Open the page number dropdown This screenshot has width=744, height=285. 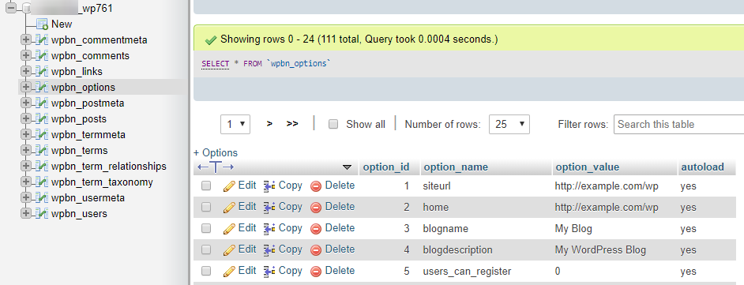pyautogui.click(x=235, y=124)
